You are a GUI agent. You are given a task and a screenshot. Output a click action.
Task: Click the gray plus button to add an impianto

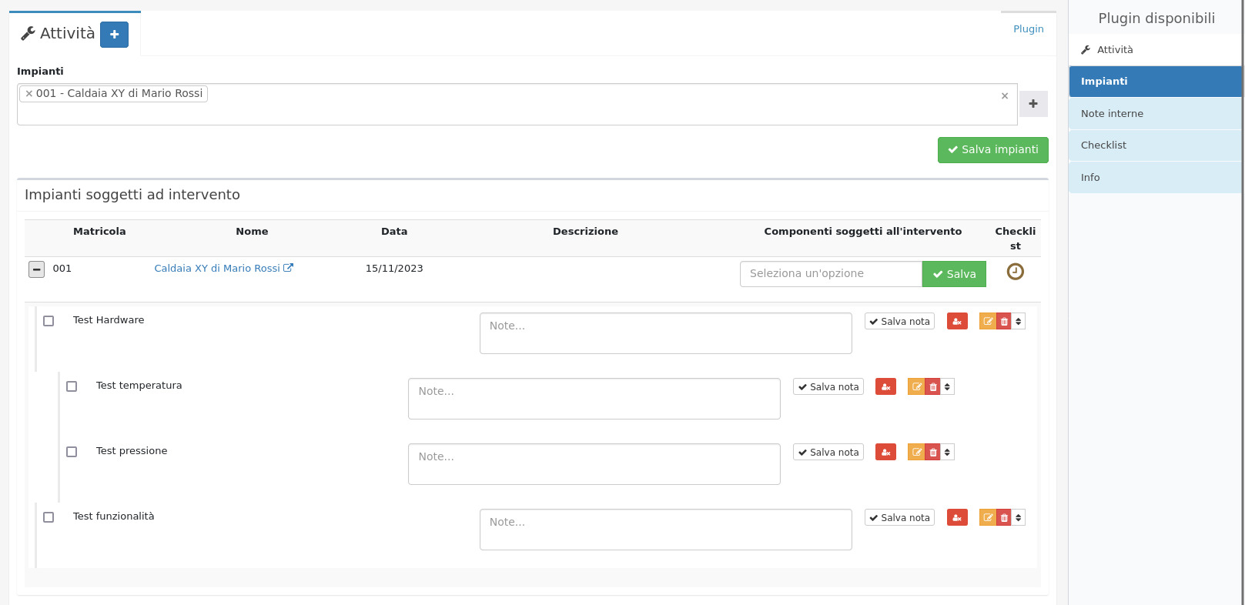click(1033, 104)
